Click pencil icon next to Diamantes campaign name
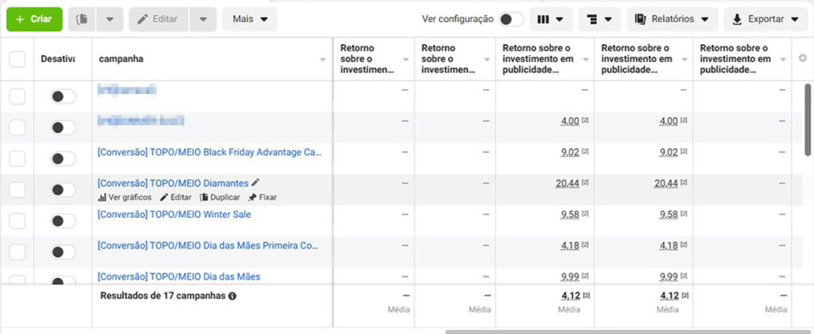 click(x=255, y=183)
